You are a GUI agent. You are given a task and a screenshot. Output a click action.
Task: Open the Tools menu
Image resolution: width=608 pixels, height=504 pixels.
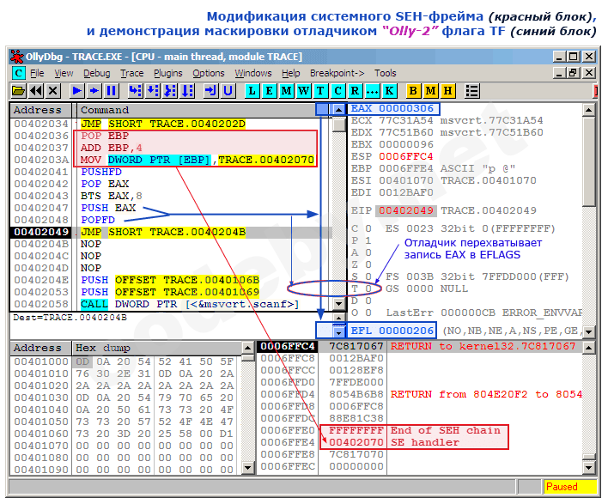tap(385, 73)
